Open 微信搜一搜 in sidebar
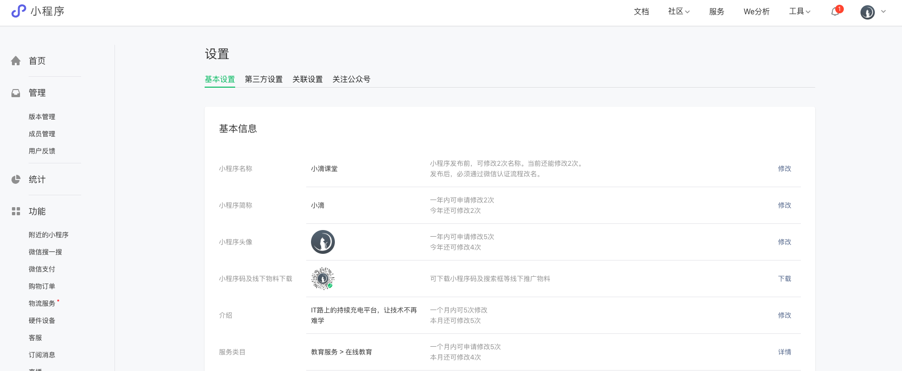Screen dimensions: 902x371 pos(45,252)
